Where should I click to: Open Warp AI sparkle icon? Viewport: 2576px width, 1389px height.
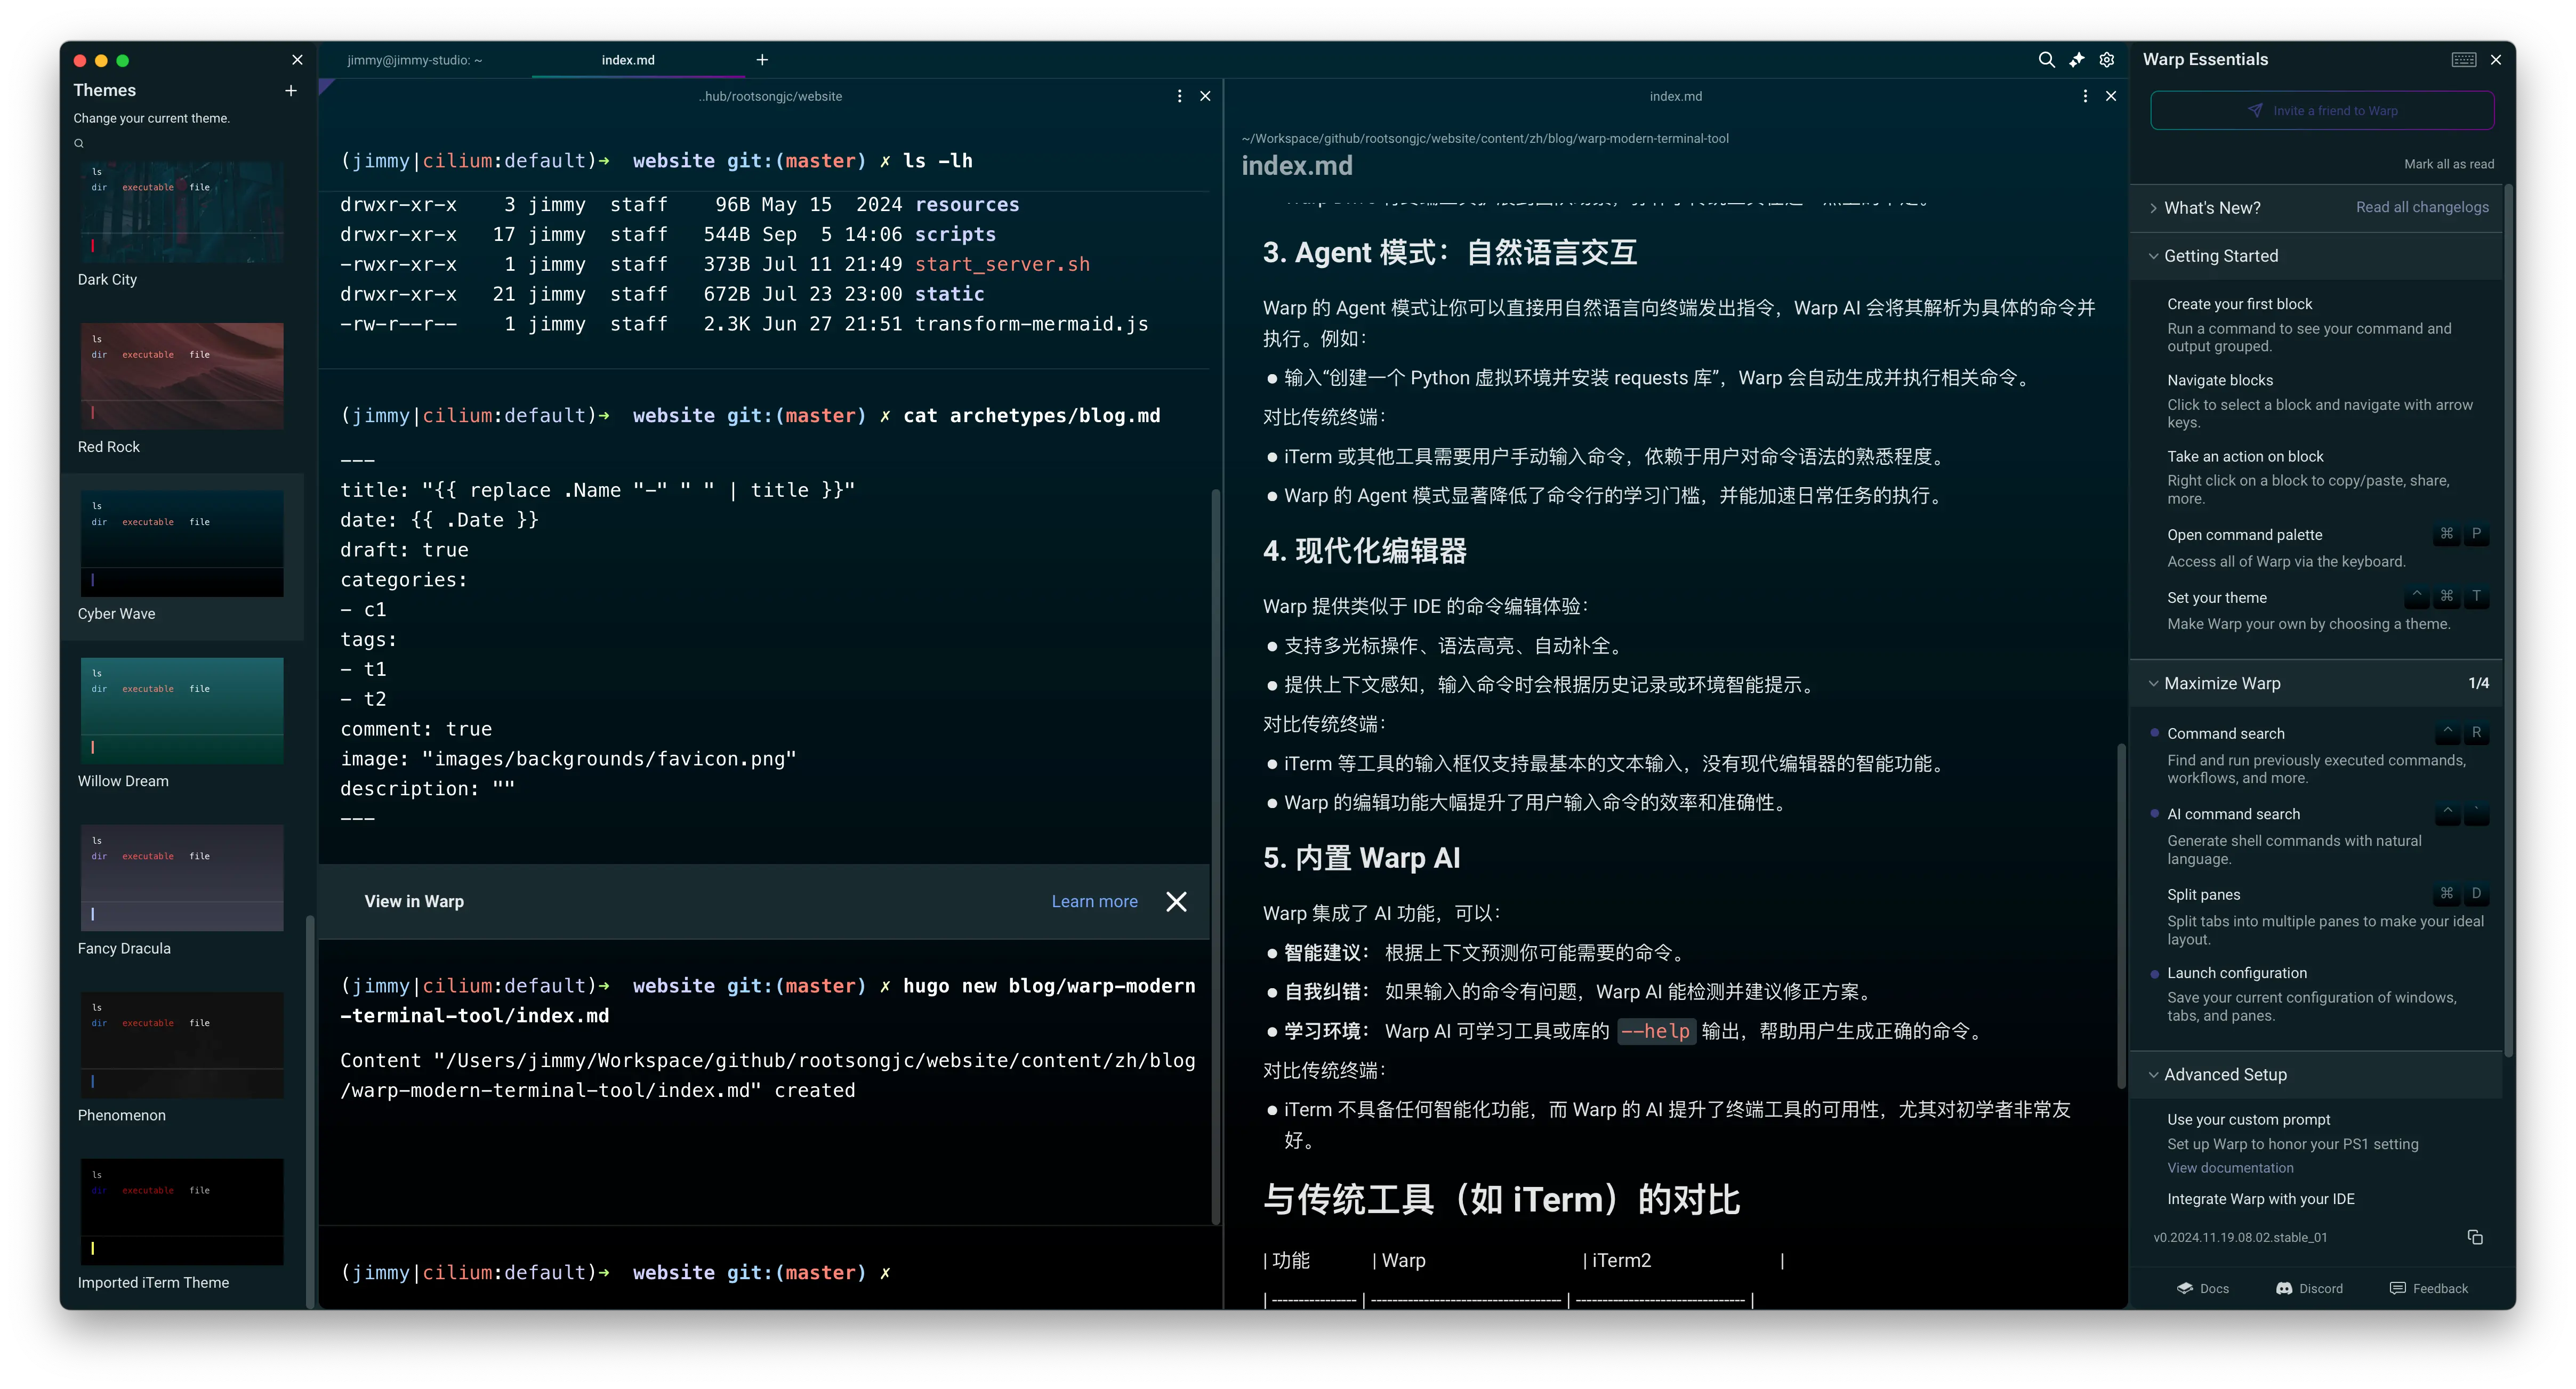coord(2077,60)
